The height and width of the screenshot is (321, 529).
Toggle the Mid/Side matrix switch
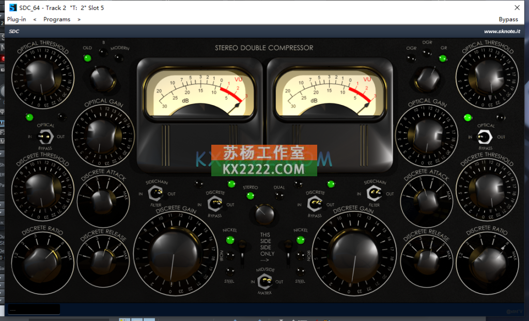pyautogui.click(x=265, y=281)
